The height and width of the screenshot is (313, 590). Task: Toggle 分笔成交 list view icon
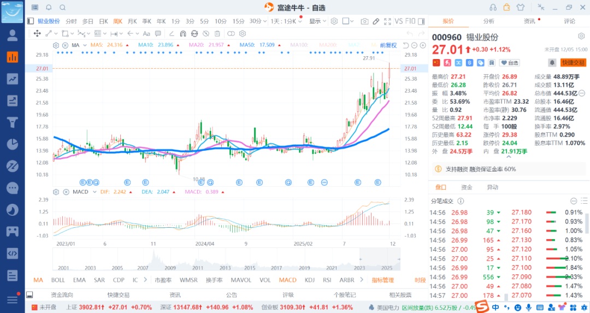[x=584, y=201]
